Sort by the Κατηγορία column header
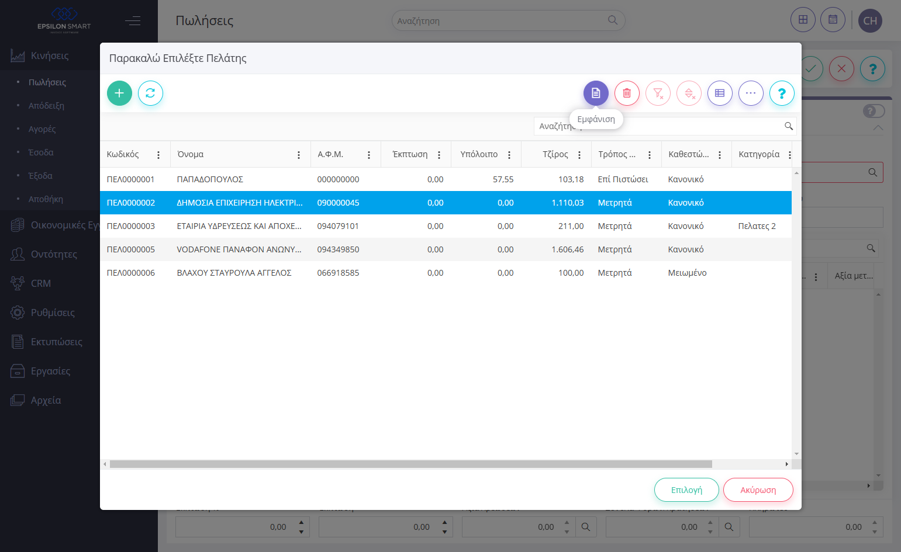This screenshot has height=552, width=901. tap(759, 154)
